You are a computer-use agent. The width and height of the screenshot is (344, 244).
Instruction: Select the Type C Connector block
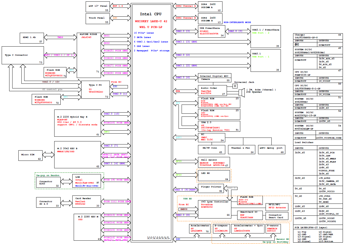tap(22, 56)
